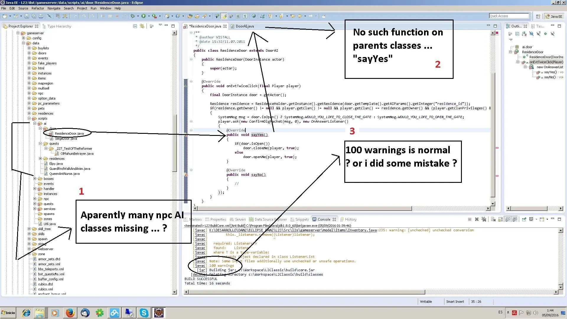This screenshot has height=319, width=567.
Task: Toggle Mark Occurrences highlighter icon
Action: tap(224, 16)
